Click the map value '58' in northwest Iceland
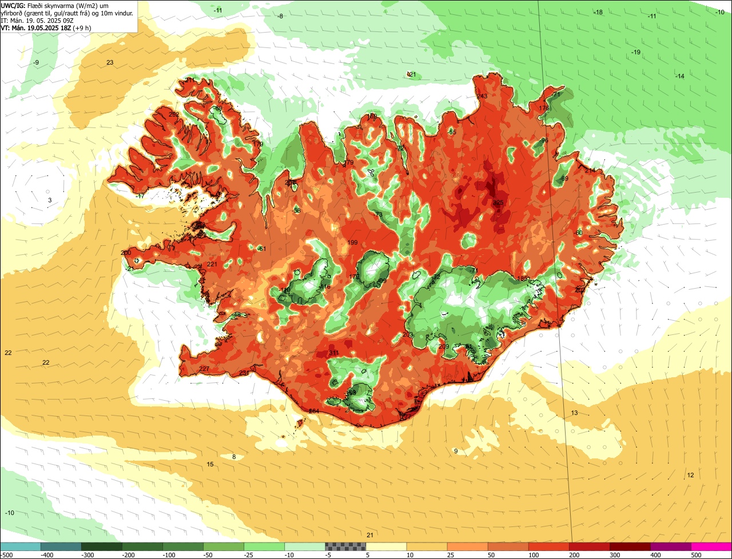Image resolution: width=732 pixels, height=559 pixels. point(297,210)
